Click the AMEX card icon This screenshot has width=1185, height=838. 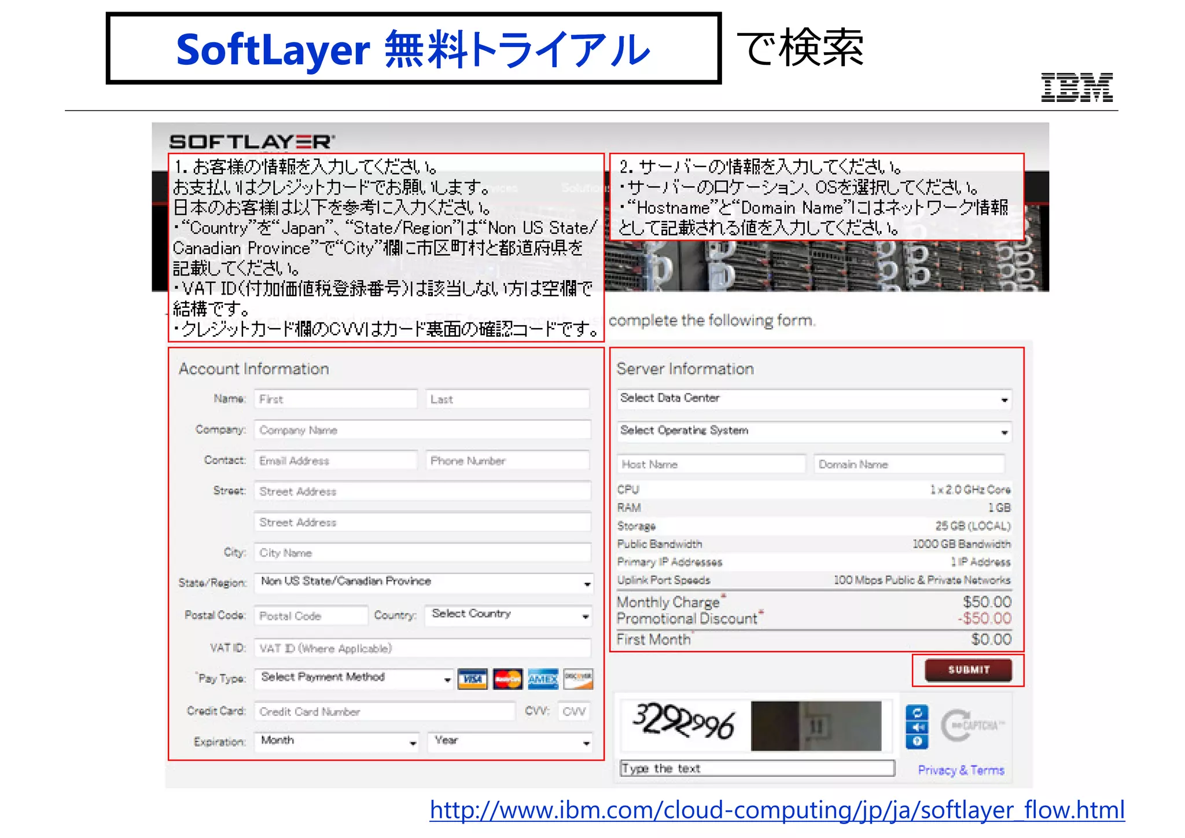pyautogui.click(x=543, y=679)
